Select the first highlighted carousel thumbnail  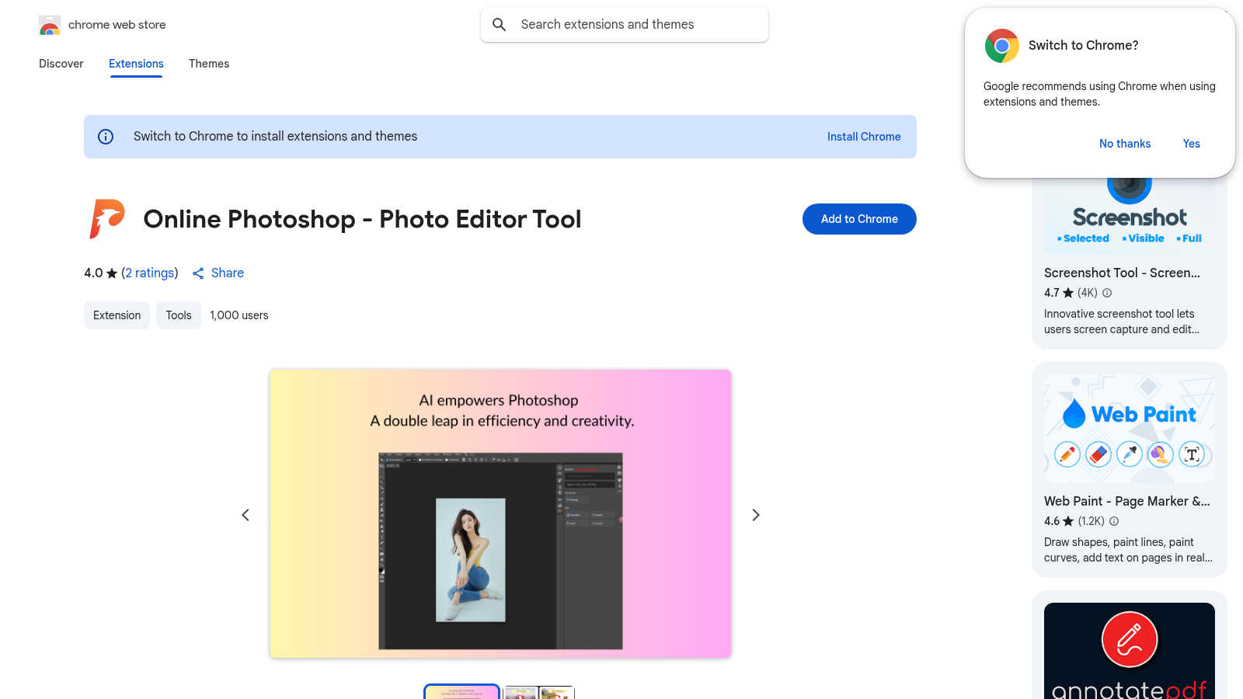pos(461,692)
